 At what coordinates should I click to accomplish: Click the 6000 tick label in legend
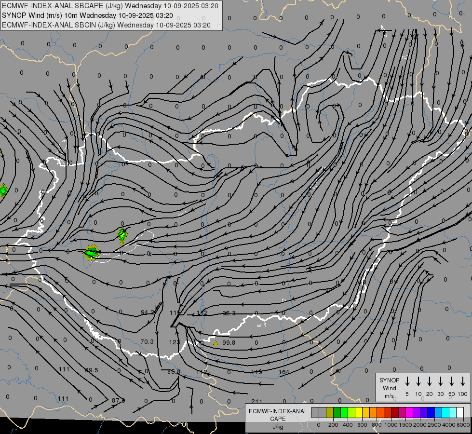(x=463, y=425)
